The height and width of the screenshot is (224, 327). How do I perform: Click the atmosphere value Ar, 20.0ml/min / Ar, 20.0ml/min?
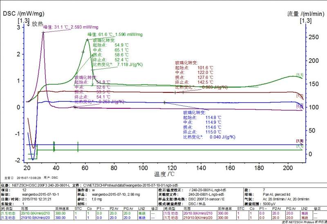(286, 199)
